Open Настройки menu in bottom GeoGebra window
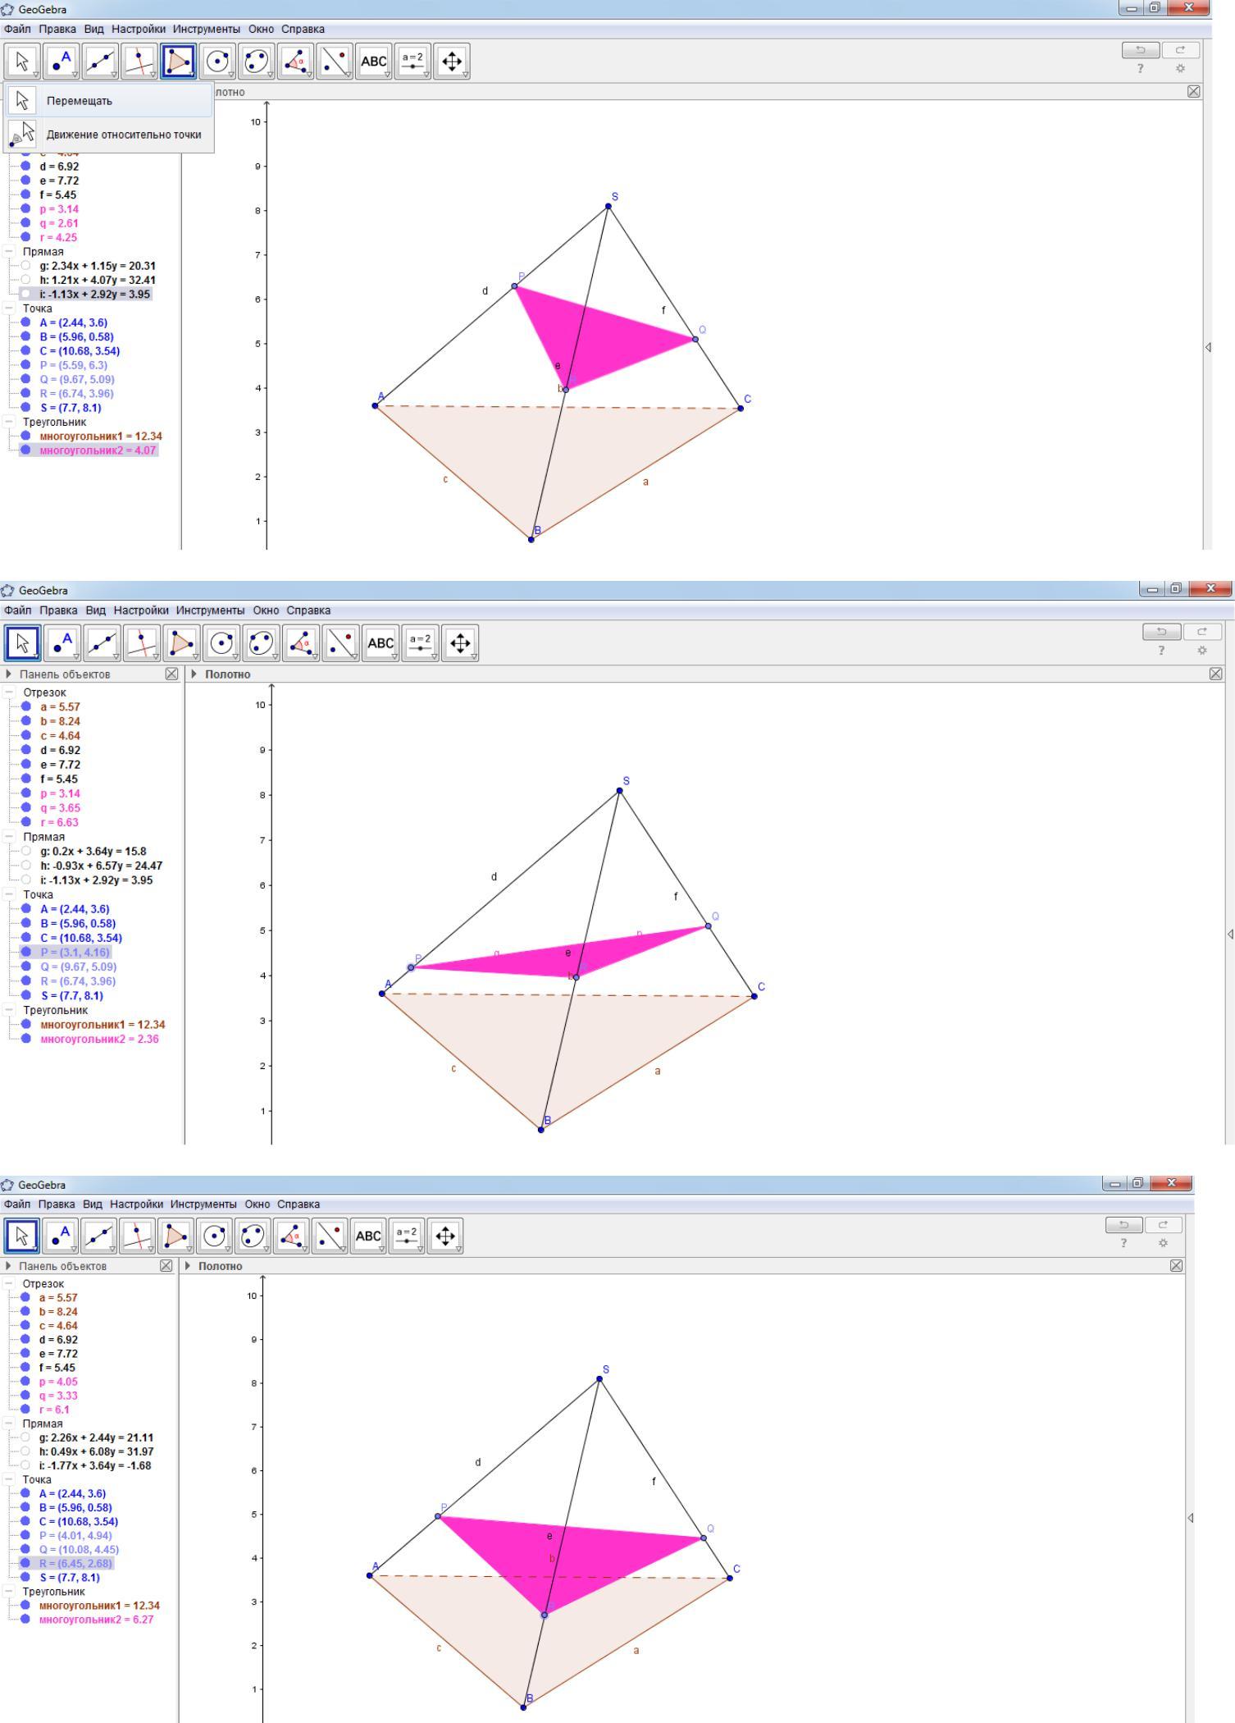Viewport: 1235px width, 1723px height. (x=137, y=1204)
